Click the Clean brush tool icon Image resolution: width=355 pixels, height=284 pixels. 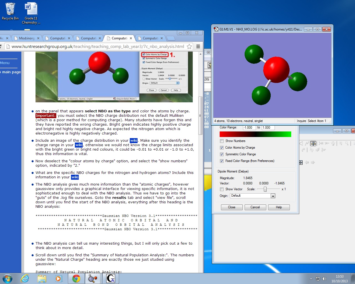318,150
